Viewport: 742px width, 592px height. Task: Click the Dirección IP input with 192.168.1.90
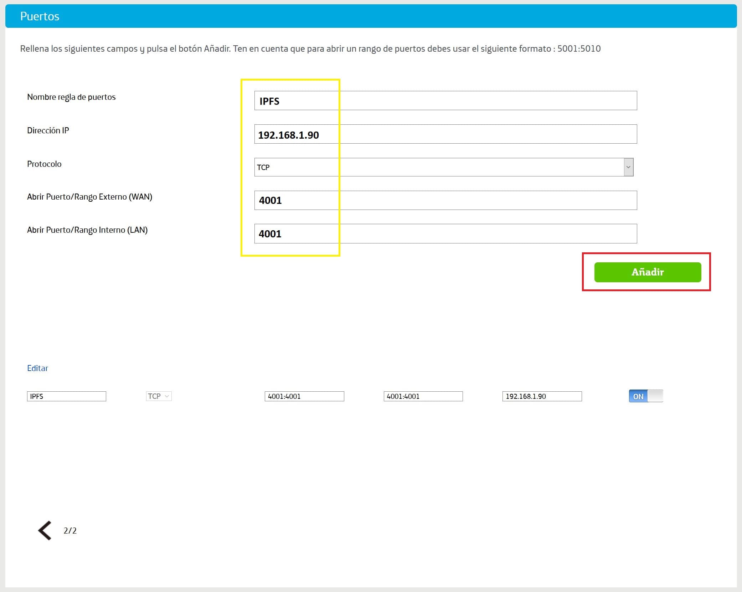tap(445, 134)
